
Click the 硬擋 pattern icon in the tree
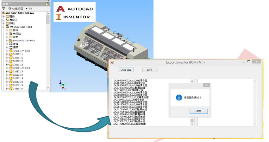click(11, 44)
